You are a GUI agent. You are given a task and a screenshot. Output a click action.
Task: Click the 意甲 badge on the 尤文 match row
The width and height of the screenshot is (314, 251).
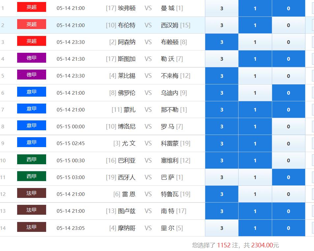click(31, 142)
